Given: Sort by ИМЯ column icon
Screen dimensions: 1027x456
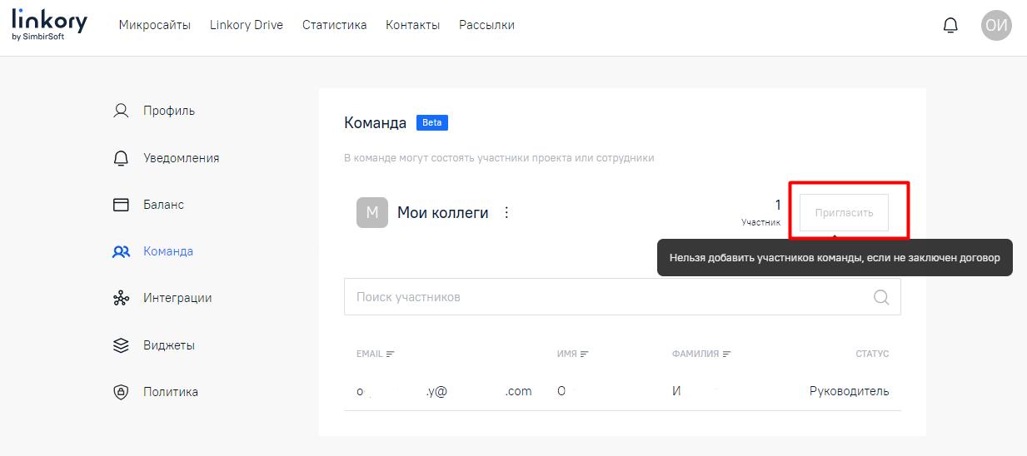Looking at the screenshot, I should coord(585,354).
